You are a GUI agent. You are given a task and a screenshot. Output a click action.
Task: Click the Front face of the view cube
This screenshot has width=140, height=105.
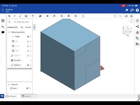(126, 32)
